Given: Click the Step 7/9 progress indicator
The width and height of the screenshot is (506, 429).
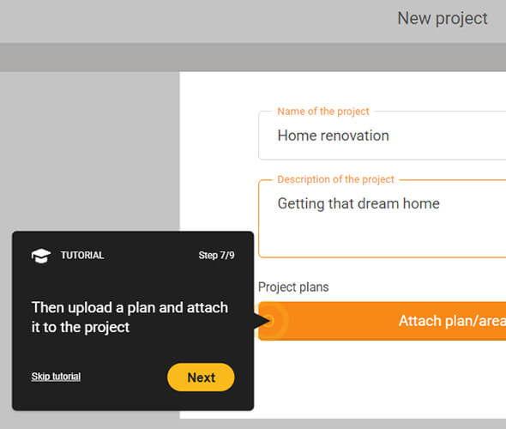Looking at the screenshot, I should pyautogui.click(x=216, y=256).
